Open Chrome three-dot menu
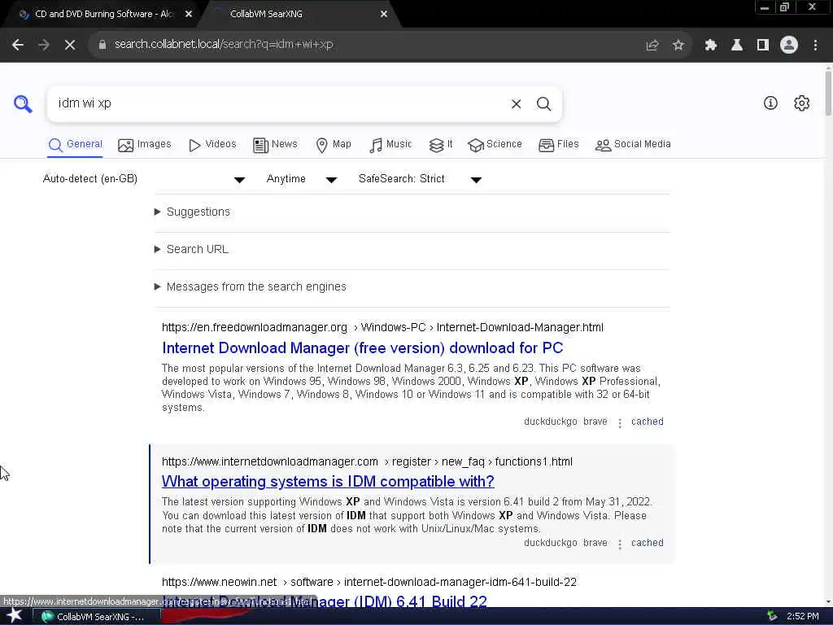The image size is (833, 625). click(x=815, y=46)
